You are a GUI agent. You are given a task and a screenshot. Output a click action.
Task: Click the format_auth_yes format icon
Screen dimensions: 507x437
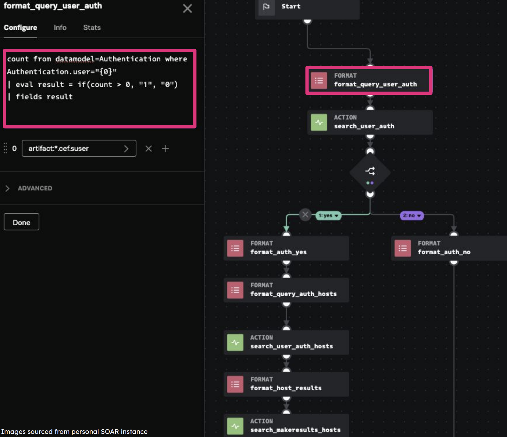pyautogui.click(x=235, y=248)
